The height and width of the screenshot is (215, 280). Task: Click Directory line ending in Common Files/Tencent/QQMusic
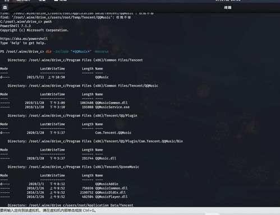click(x=83, y=86)
